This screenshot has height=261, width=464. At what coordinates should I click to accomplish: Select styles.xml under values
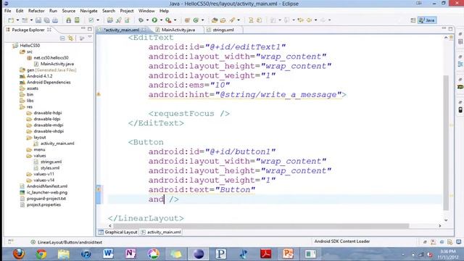(50, 167)
